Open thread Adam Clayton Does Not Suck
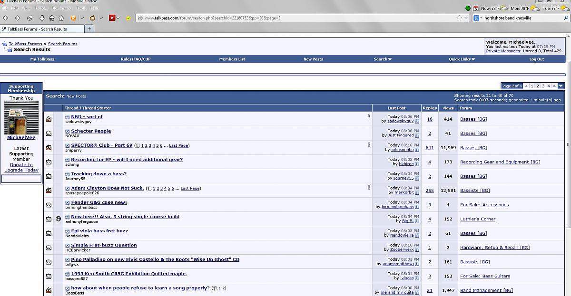 (108, 188)
